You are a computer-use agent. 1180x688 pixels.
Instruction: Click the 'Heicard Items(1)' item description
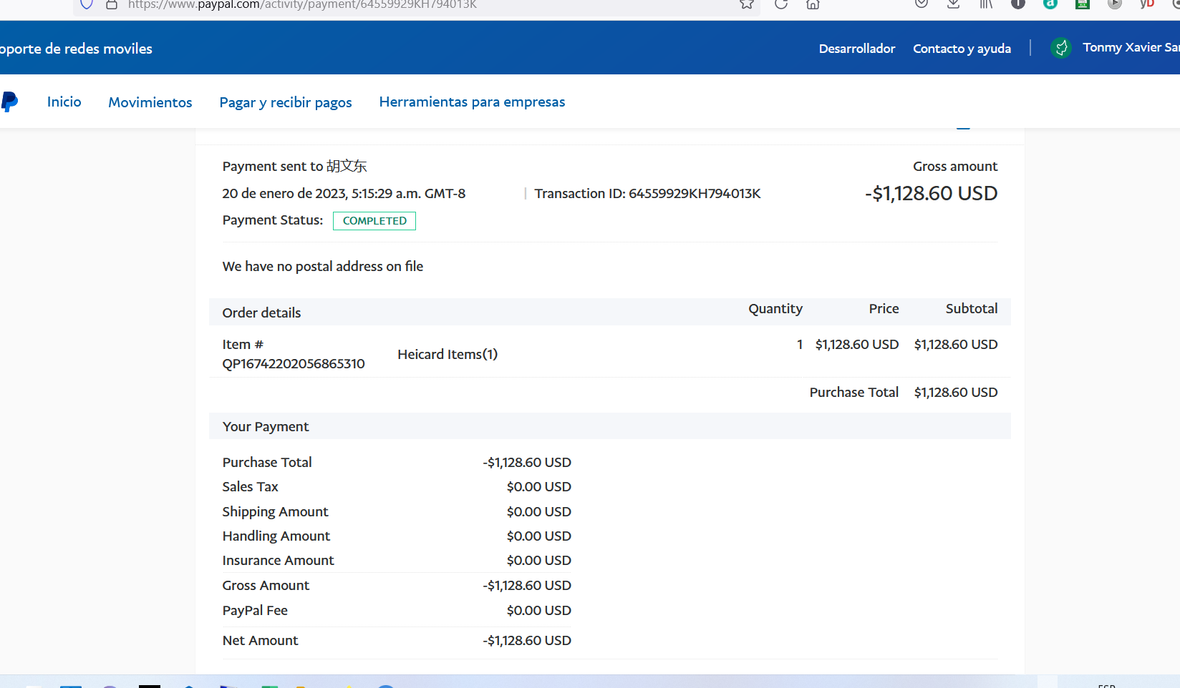[x=448, y=354]
